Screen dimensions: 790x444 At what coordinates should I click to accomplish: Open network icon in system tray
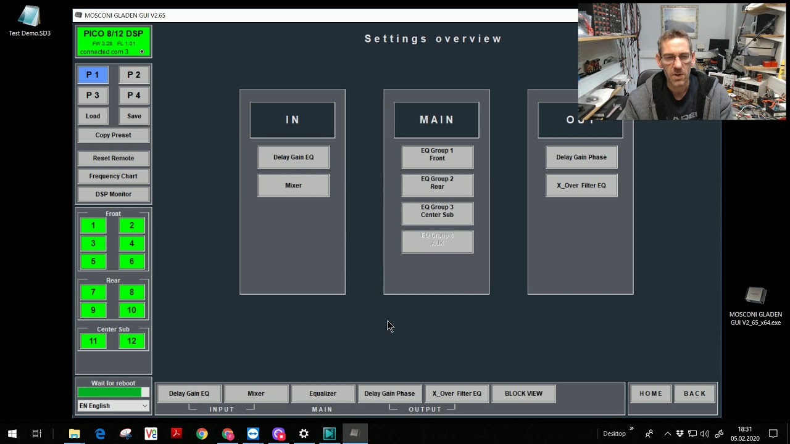(x=692, y=434)
